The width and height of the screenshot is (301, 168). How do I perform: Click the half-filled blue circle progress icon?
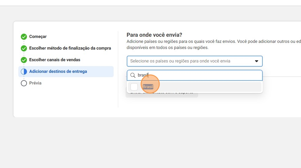[x=24, y=72]
